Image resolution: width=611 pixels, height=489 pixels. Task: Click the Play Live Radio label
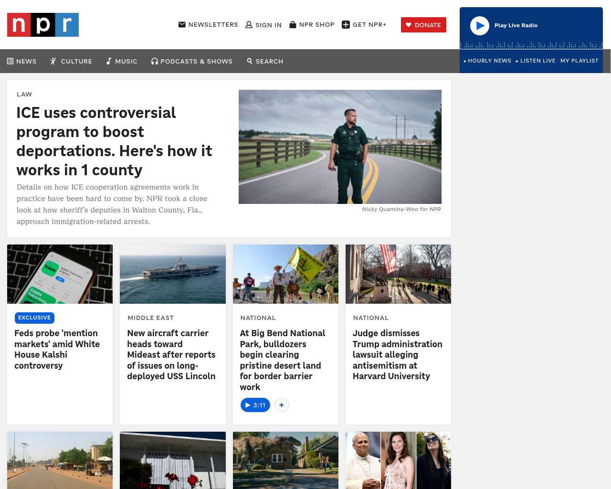click(x=516, y=25)
